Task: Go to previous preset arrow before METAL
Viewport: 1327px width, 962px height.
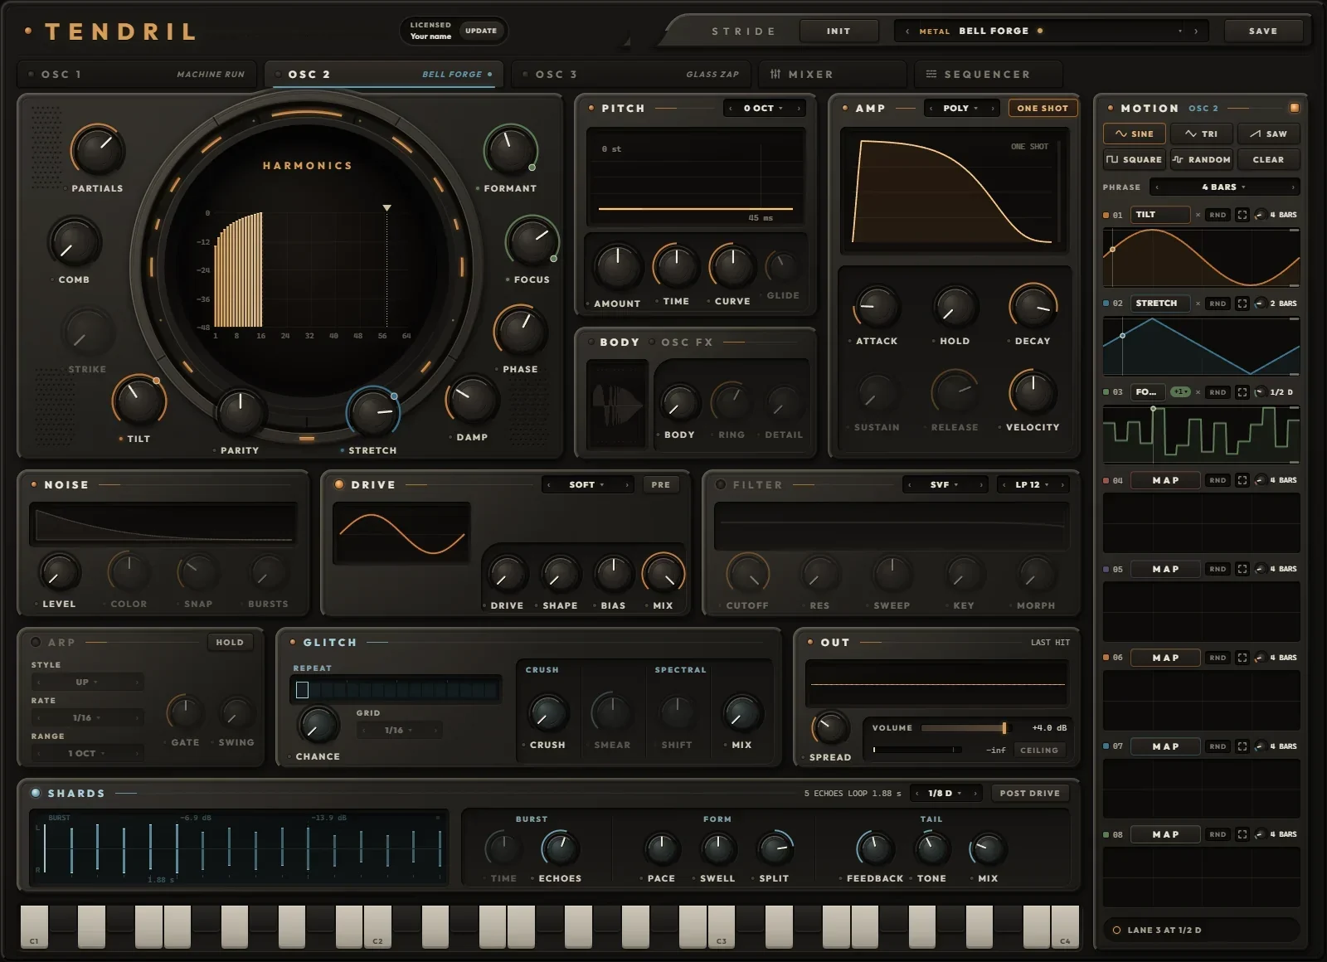Action: coord(907,32)
